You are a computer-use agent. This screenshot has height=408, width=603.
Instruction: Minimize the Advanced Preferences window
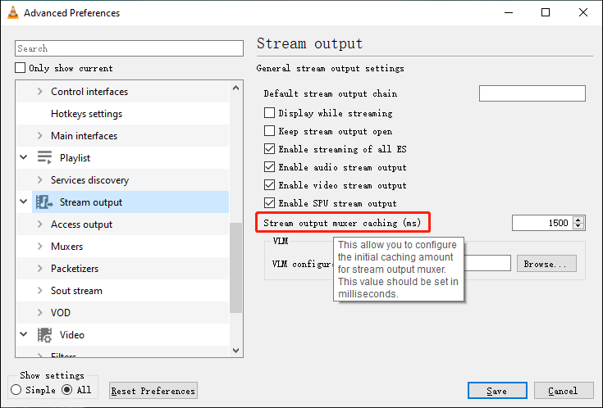click(509, 12)
